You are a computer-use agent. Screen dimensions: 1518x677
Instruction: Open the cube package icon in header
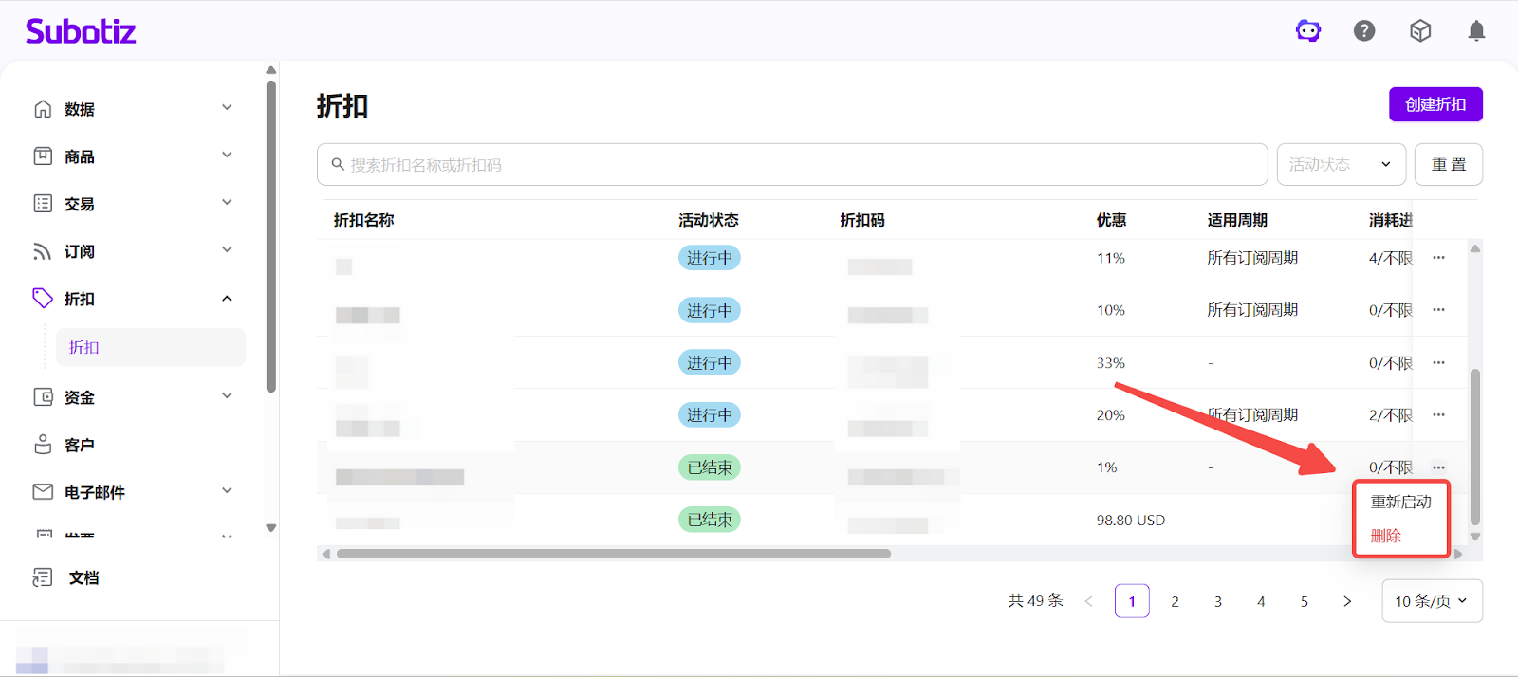(x=1420, y=31)
